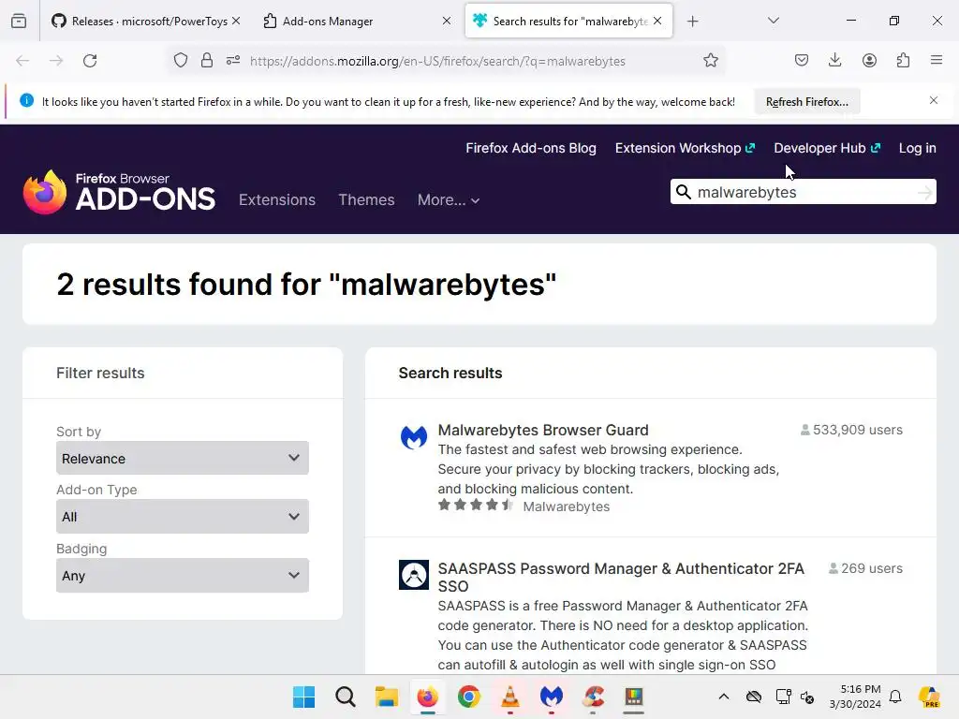The width and height of the screenshot is (959, 719).
Task: Close the Add-ons Manager tab
Action: [447, 21]
